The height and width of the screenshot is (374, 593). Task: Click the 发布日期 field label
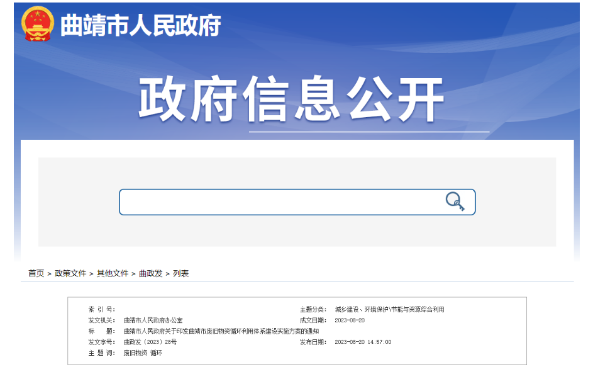[x=313, y=342]
